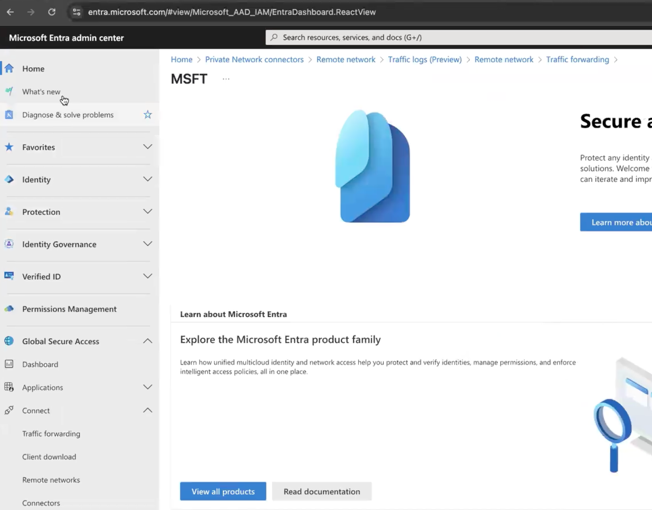Image resolution: width=652 pixels, height=510 pixels.
Task: Click the Learn more about button
Action: pyautogui.click(x=616, y=222)
